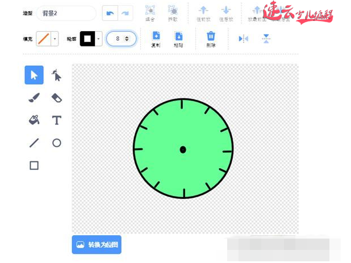
Task: Pick the Brush tool
Action: (34, 98)
